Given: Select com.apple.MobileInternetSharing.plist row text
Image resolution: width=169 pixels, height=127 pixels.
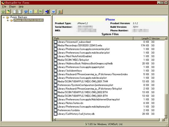Looking at the screenshot, I should [x=88, y=100].
